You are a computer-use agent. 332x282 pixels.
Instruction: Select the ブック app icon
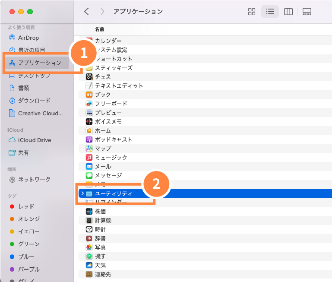[x=89, y=95]
